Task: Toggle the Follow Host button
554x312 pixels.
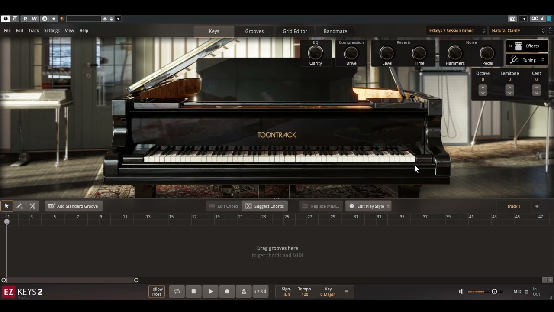Action: pyautogui.click(x=157, y=292)
